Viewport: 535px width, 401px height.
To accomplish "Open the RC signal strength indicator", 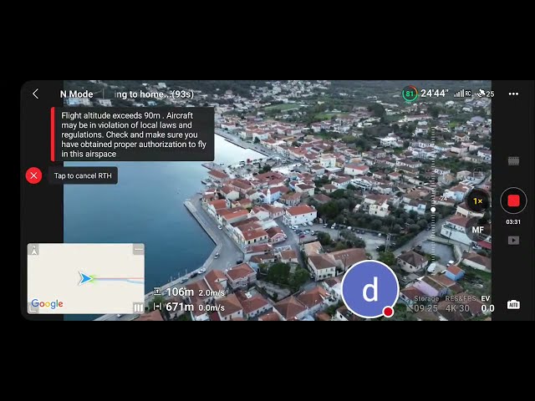I will tap(462, 94).
